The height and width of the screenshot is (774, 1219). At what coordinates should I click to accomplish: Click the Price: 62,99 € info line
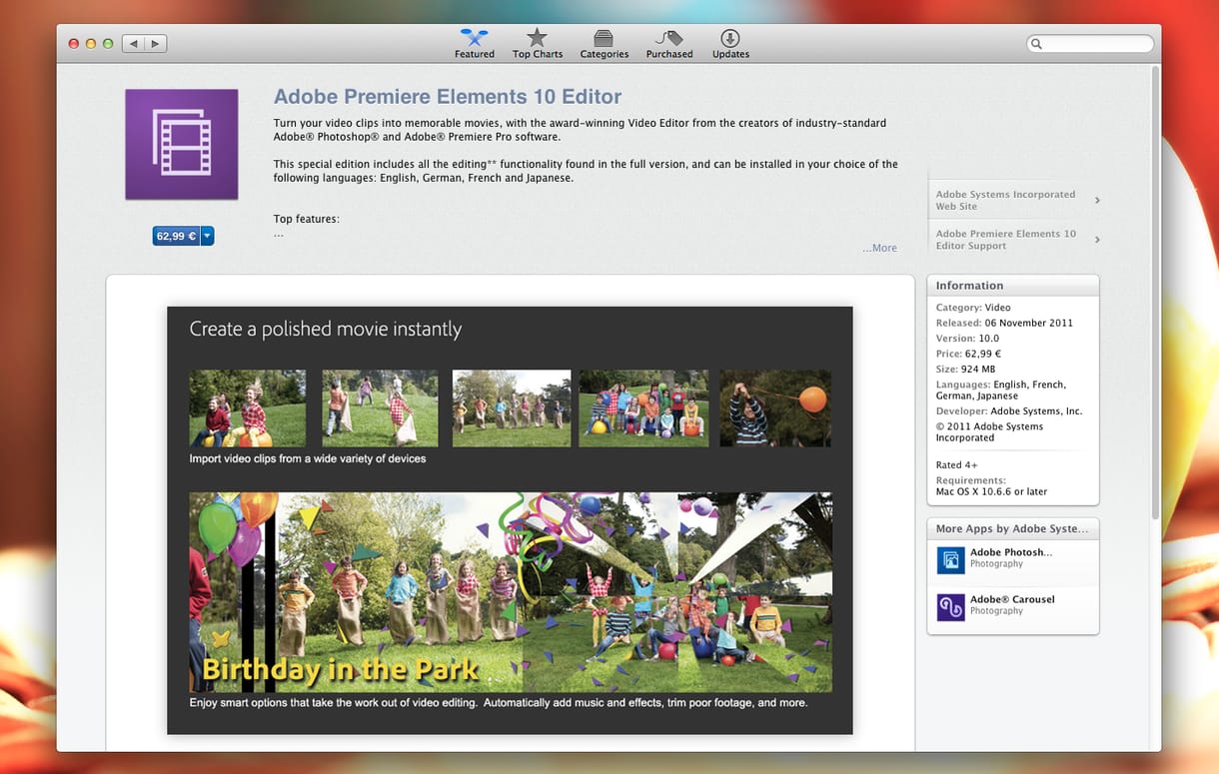pos(968,354)
